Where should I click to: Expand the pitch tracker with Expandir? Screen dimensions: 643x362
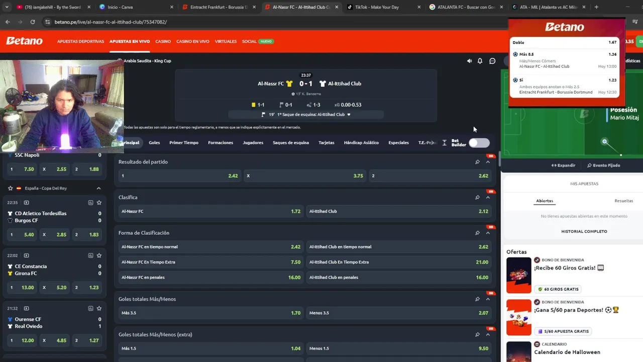coord(563,165)
